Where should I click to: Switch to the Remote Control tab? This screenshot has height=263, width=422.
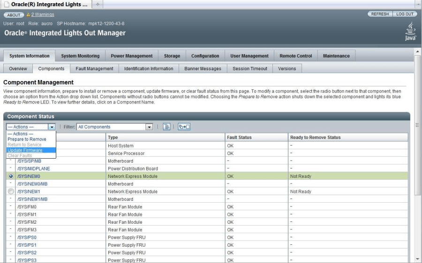[295, 56]
